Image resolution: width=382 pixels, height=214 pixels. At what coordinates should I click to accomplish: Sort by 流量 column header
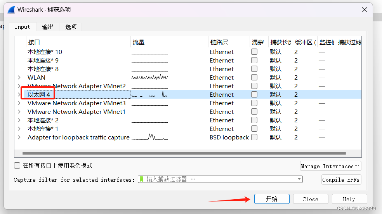click(x=169, y=42)
